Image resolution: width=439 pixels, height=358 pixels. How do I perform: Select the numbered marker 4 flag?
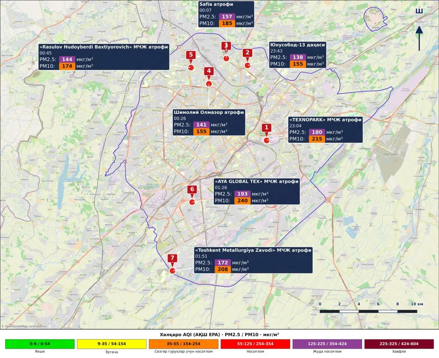click(209, 71)
